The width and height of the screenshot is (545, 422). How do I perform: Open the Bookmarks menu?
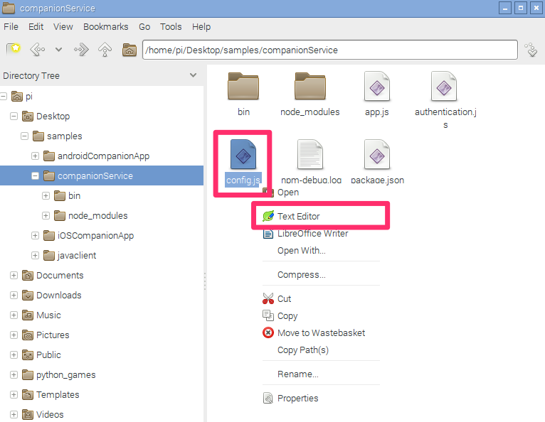(106, 27)
